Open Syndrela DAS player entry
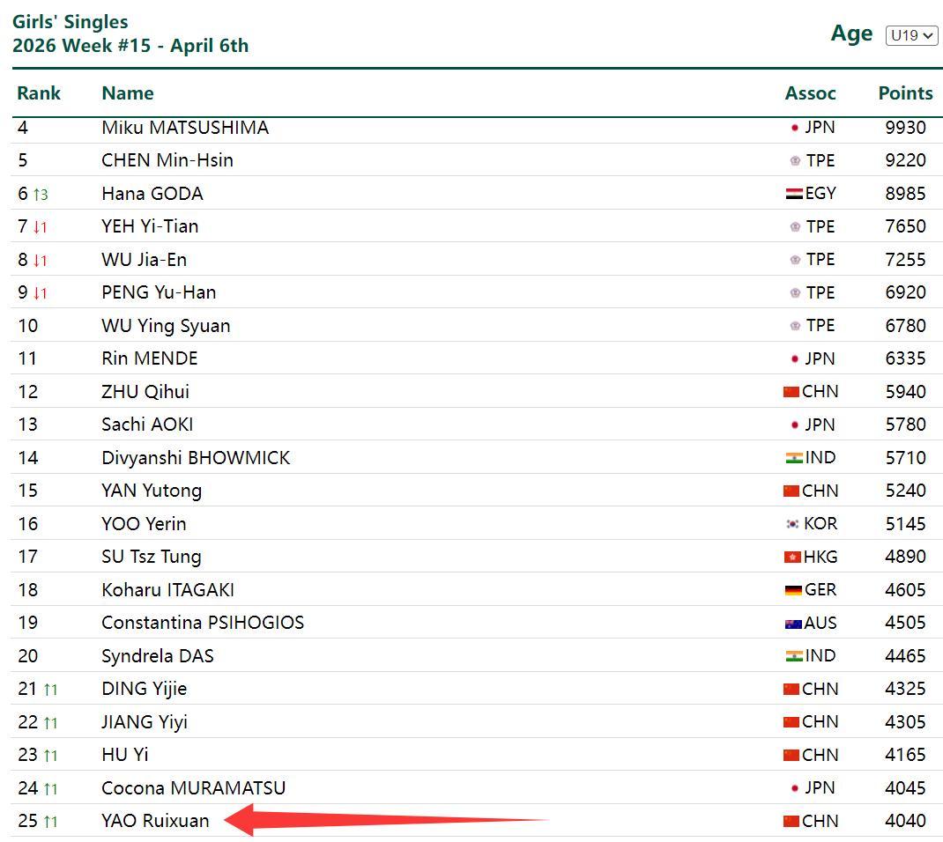This screenshot has height=842, width=943. click(x=157, y=656)
